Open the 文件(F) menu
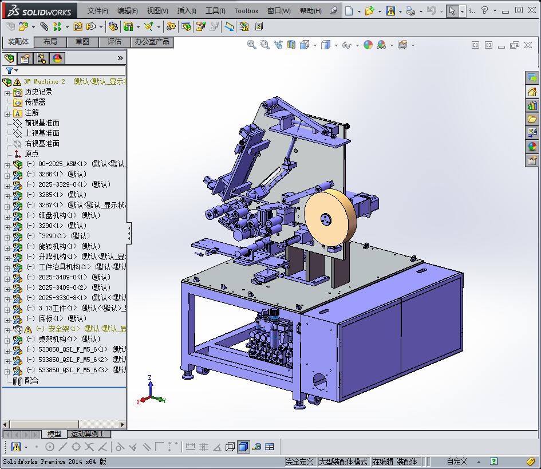The image size is (541, 469). [x=98, y=11]
